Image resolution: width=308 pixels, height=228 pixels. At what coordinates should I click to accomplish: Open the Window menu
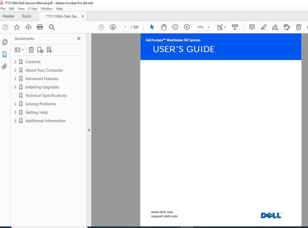47,9
